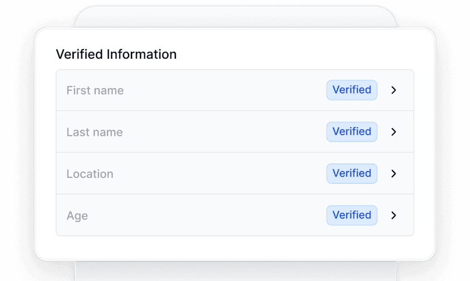The width and height of the screenshot is (470, 281).
Task: Select the Verified badge in Location row
Action: pos(352,173)
